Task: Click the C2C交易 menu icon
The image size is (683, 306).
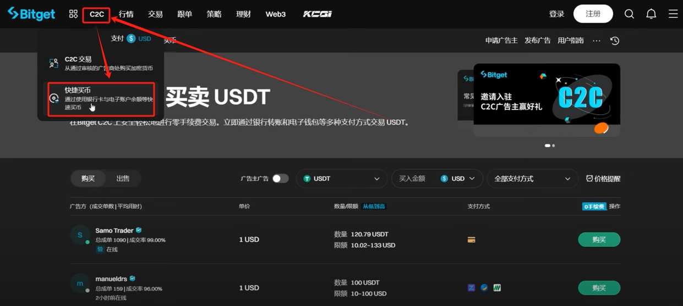Action: (53, 63)
